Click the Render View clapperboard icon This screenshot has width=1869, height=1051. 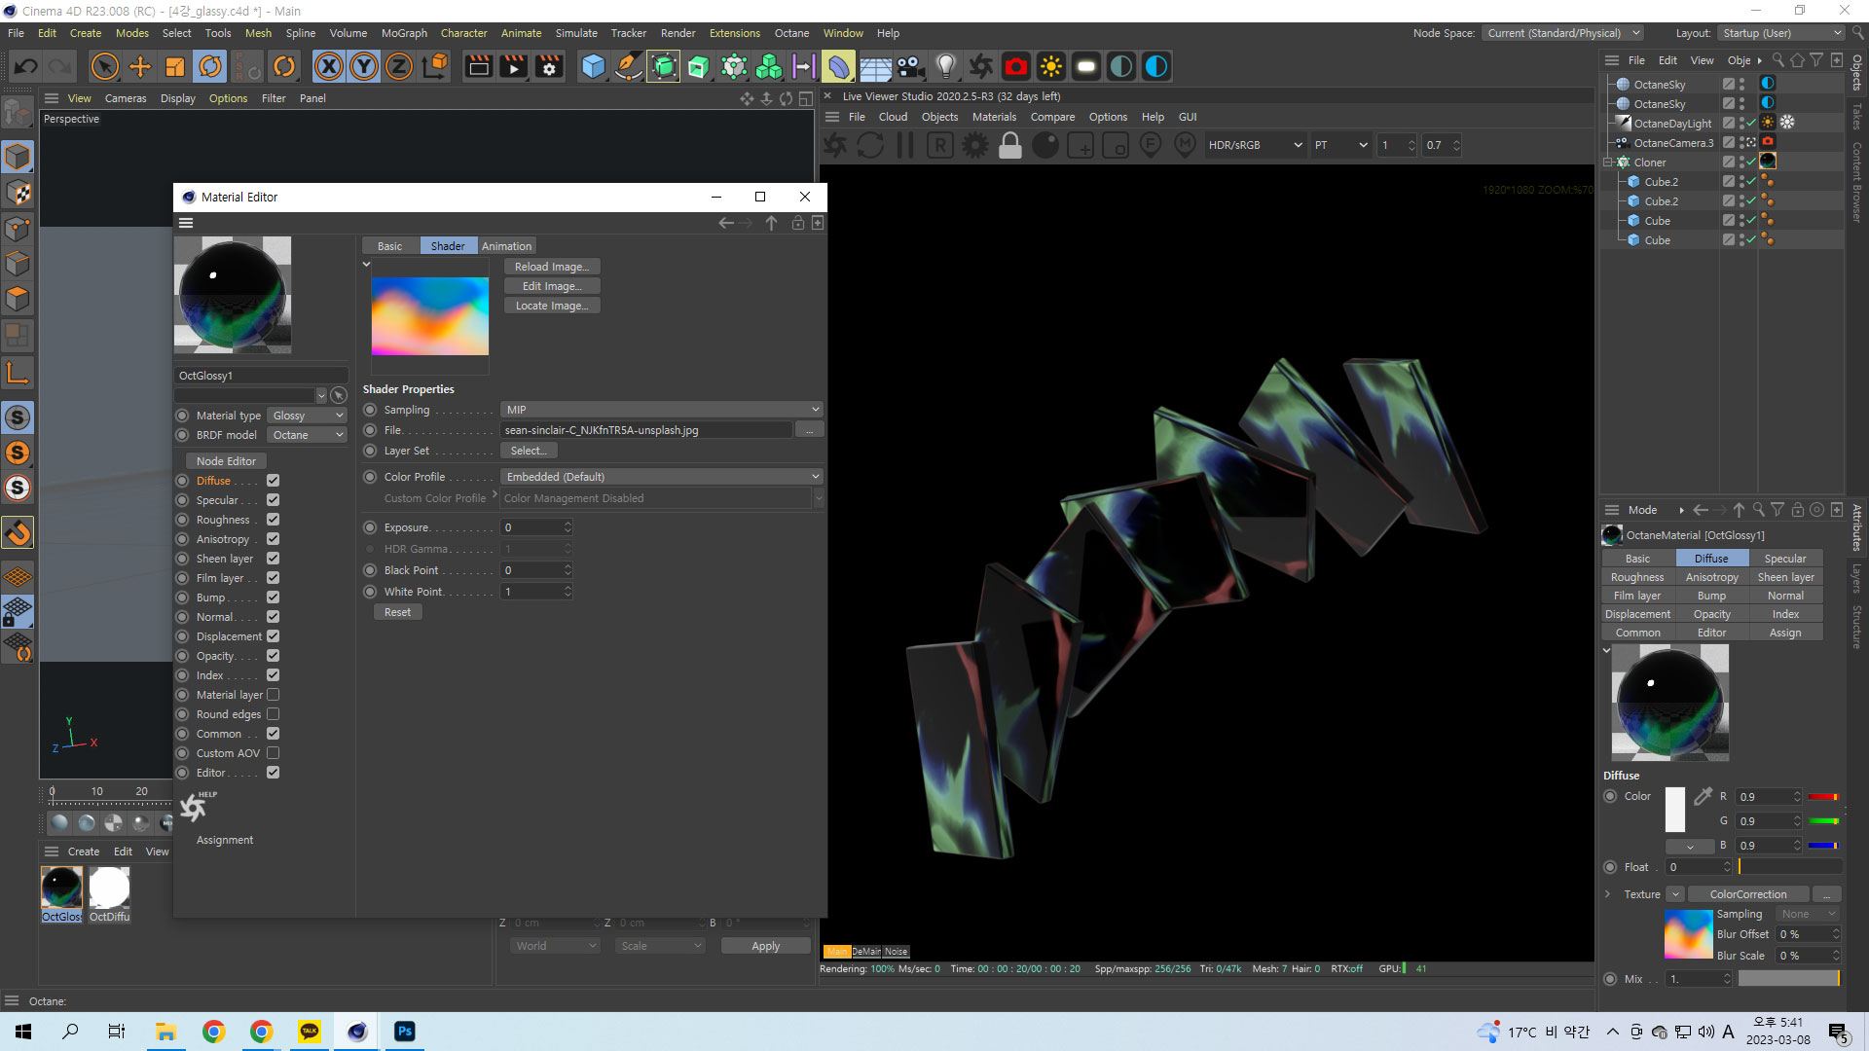coord(478,66)
